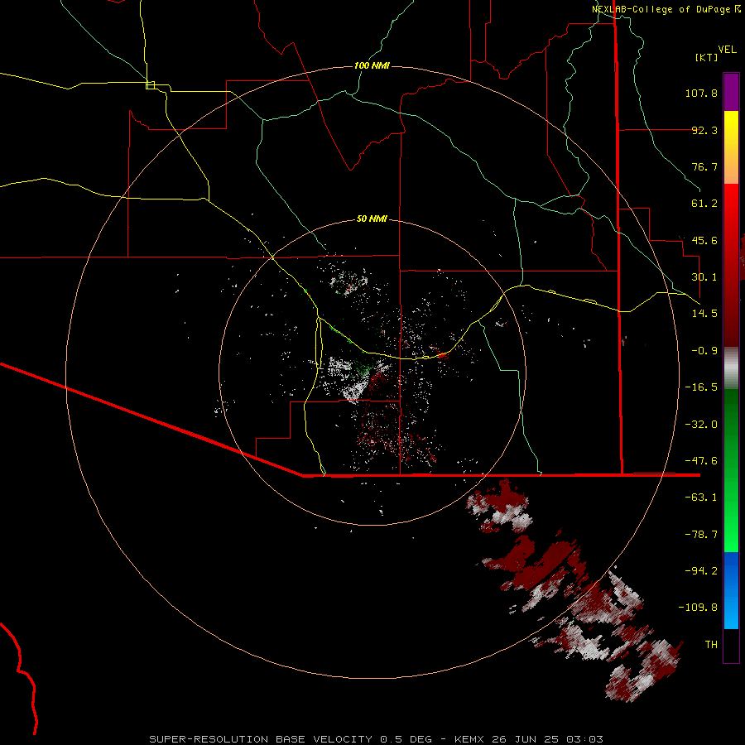
Task: Select the -63.1 scale value
Action: (701, 497)
